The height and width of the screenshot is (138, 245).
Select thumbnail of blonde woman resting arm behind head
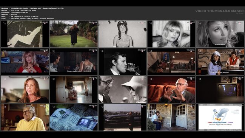point(171,34)
